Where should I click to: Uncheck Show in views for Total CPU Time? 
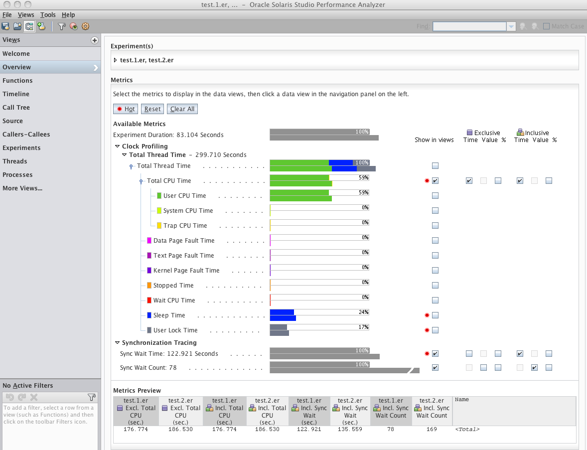click(x=435, y=181)
